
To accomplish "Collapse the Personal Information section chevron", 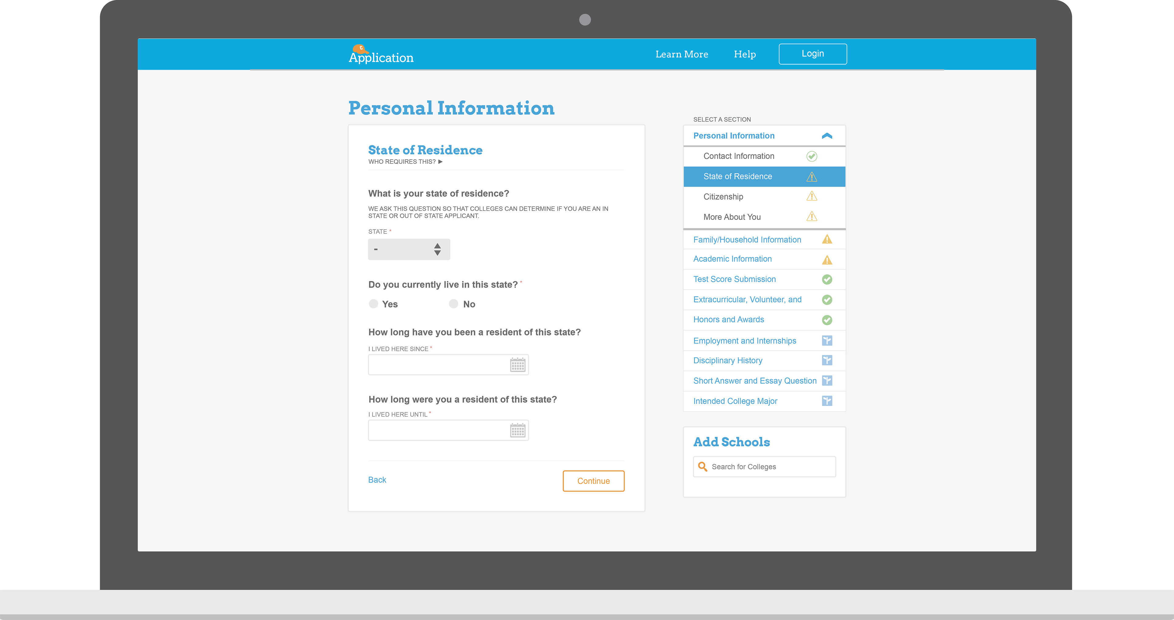I will [x=827, y=136].
